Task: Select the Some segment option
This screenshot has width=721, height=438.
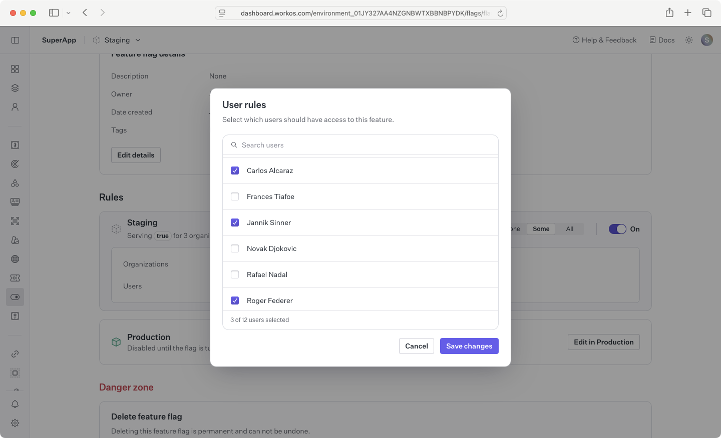Action: click(x=541, y=229)
